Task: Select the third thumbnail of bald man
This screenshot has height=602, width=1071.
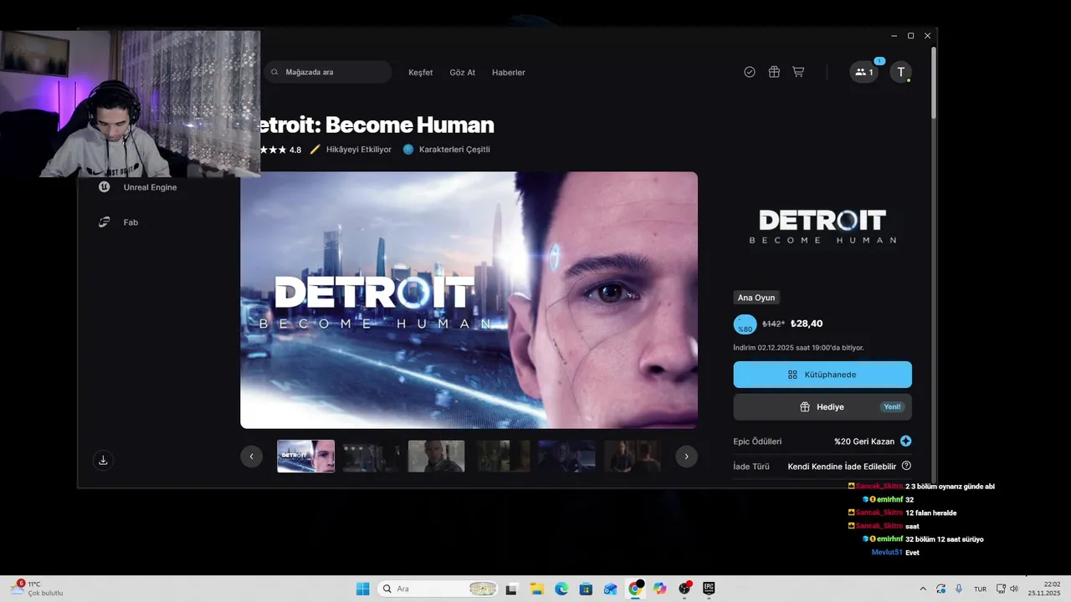Action: coord(437,457)
